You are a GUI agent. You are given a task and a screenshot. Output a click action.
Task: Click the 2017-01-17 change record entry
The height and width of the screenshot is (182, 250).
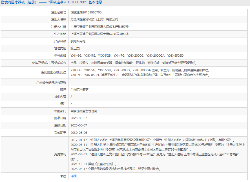click(x=152, y=140)
